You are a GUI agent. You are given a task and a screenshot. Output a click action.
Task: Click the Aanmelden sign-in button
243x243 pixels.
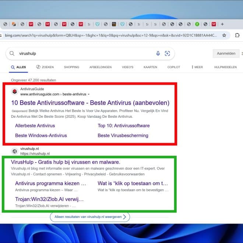[x=226, y=53]
